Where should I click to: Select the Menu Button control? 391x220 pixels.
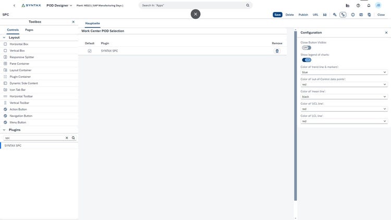coord(39,123)
